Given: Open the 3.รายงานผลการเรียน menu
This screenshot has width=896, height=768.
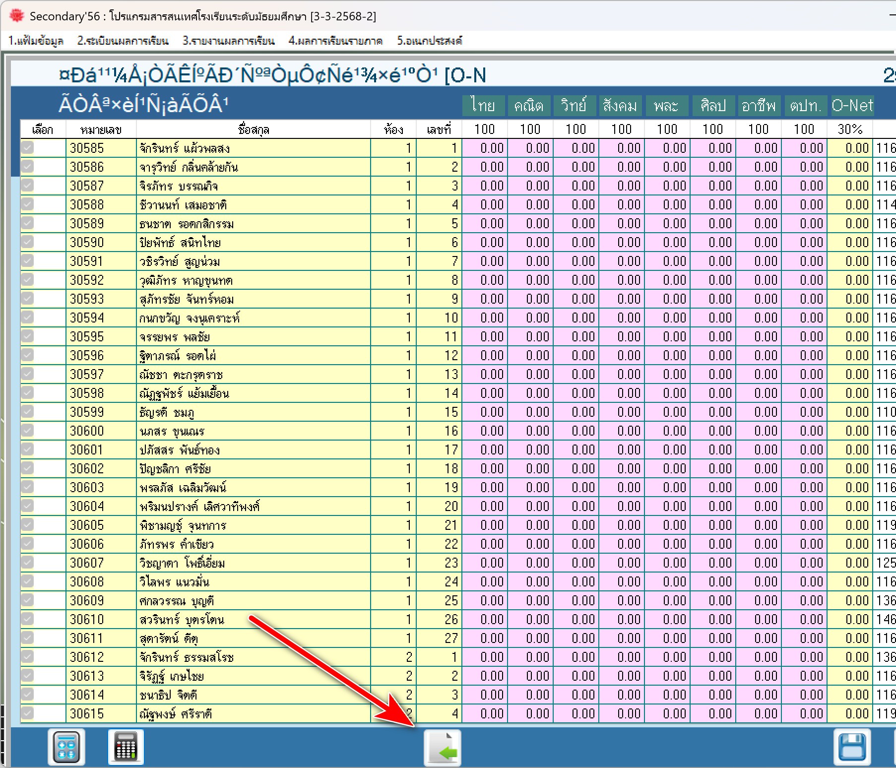Looking at the screenshot, I should click(228, 41).
